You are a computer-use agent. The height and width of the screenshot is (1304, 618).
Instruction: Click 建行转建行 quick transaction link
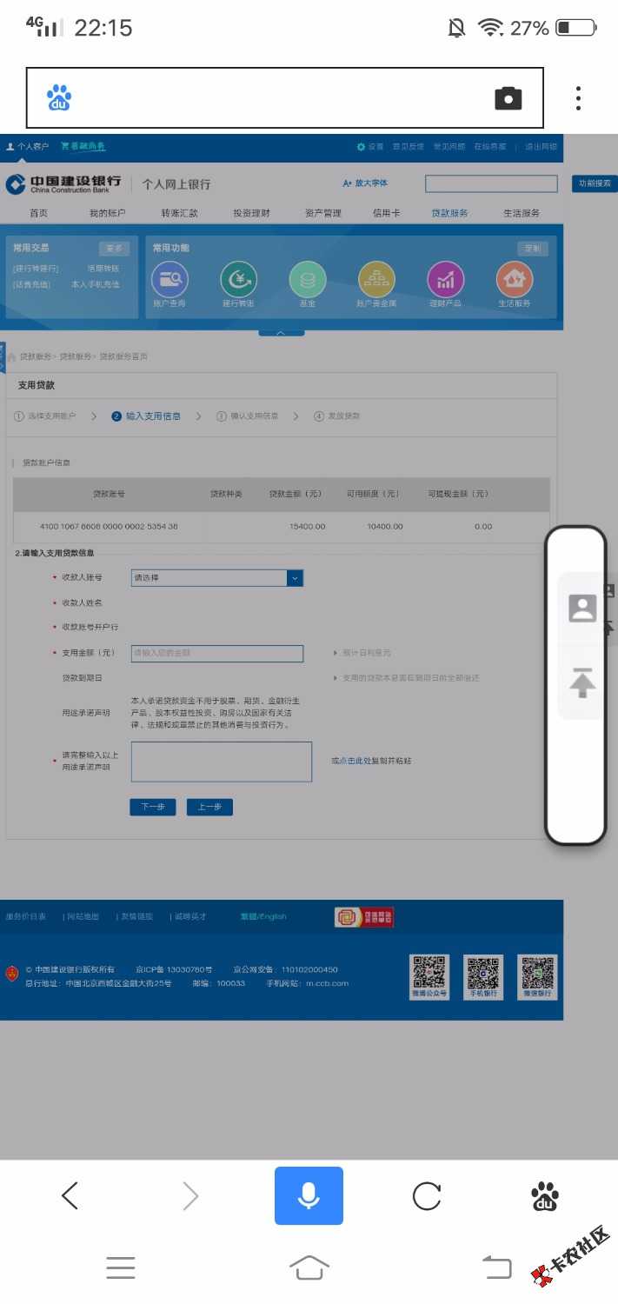(36, 269)
